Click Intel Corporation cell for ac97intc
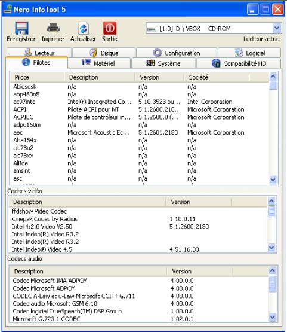The width and height of the screenshot is (287, 332). tap(210, 102)
